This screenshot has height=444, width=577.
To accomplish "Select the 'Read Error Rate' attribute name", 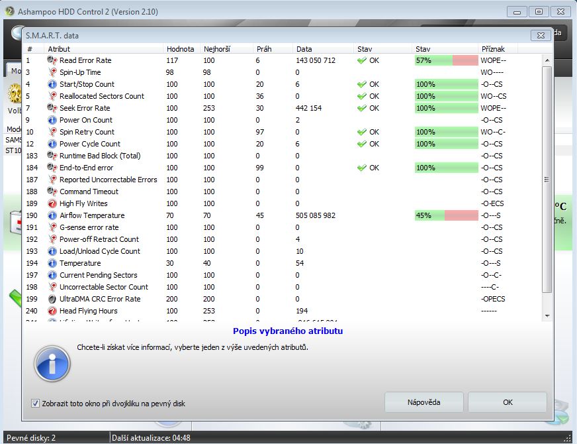I will coord(85,60).
